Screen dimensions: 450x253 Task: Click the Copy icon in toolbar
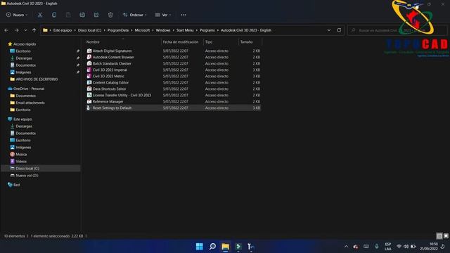pyautogui.click(x=54, y=15)
